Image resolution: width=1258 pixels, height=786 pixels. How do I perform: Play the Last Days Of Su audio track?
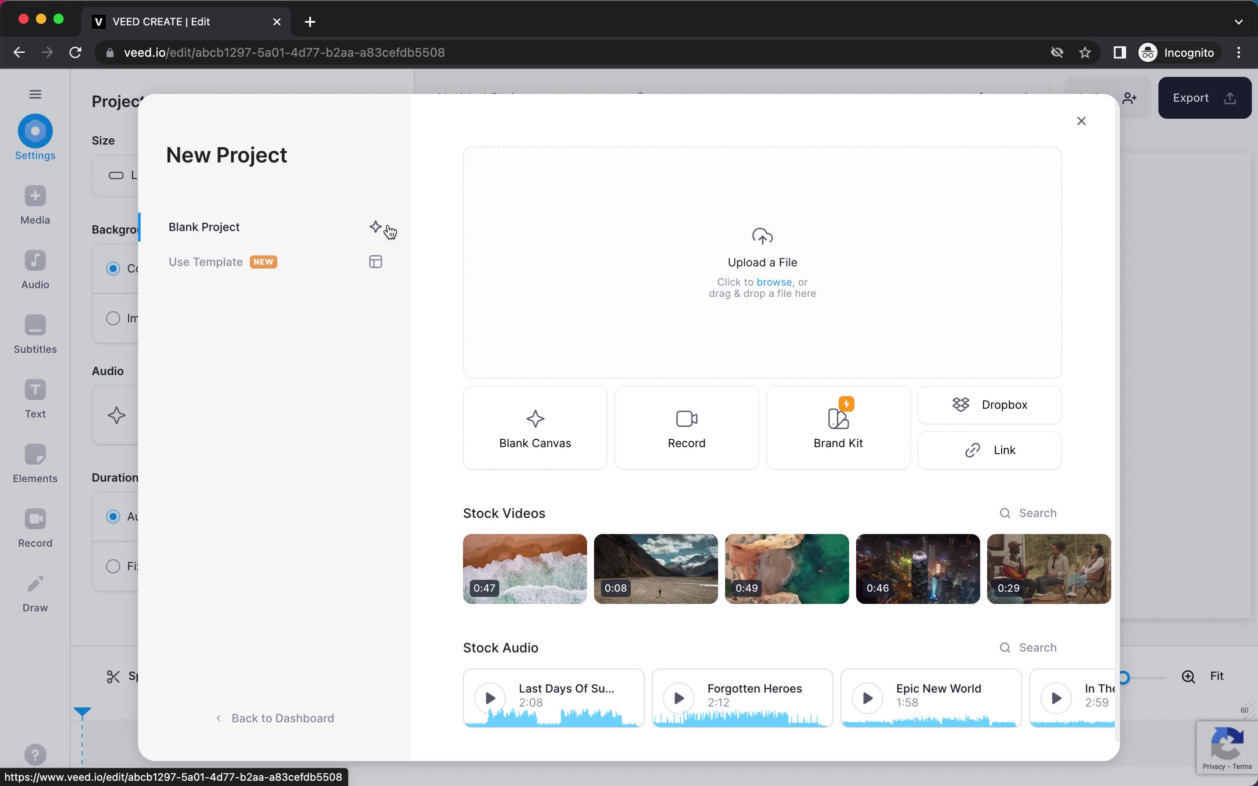tap(489, 697)
